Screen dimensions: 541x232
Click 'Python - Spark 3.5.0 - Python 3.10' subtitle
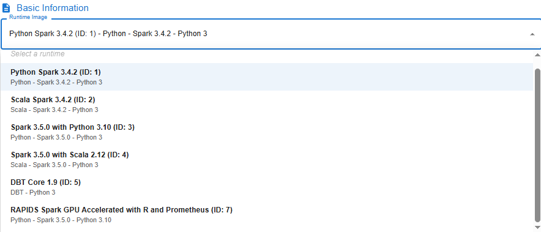point(61,220)
